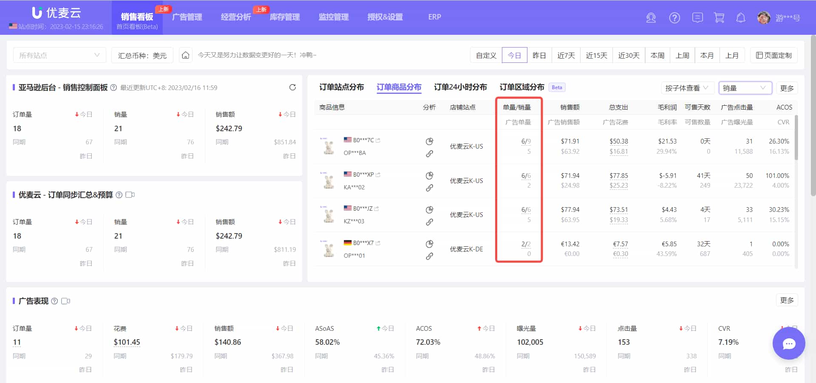
Task: Select 本周 date range
Action: [657, 55]
